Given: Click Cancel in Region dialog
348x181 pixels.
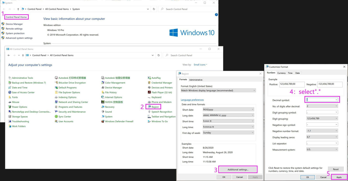Looking at the screenshot, I should pyautogui.click(x=240, y=177).
